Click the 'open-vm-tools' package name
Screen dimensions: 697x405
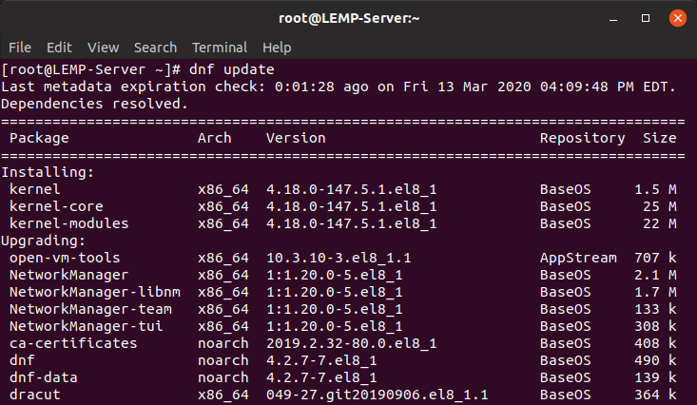(x=65, y=258)
